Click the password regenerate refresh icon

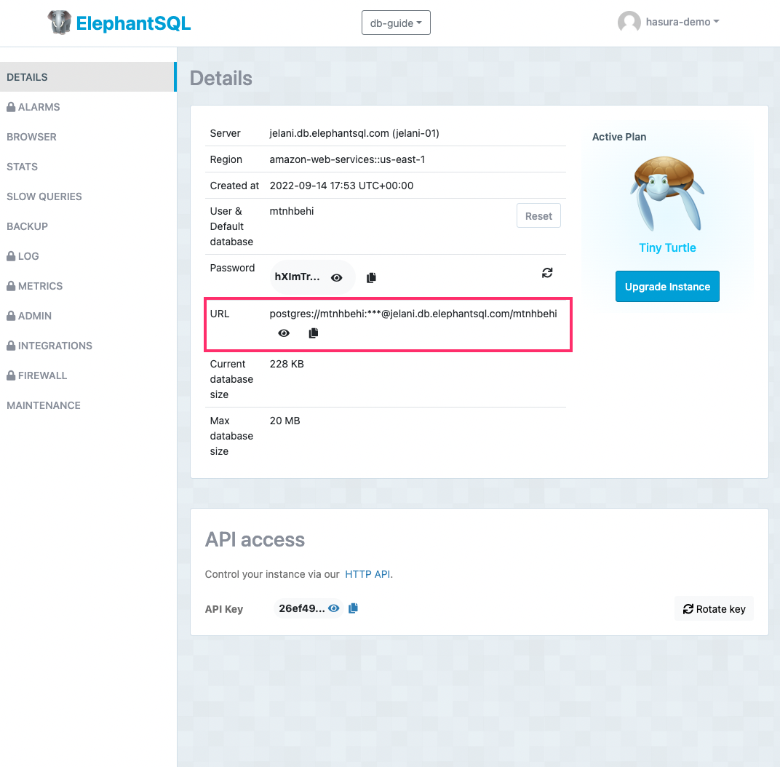coord(546,272)
